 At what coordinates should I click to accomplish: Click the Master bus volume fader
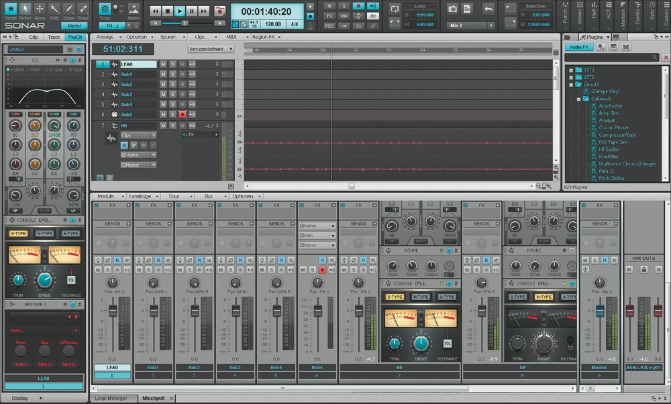point(600,310)
